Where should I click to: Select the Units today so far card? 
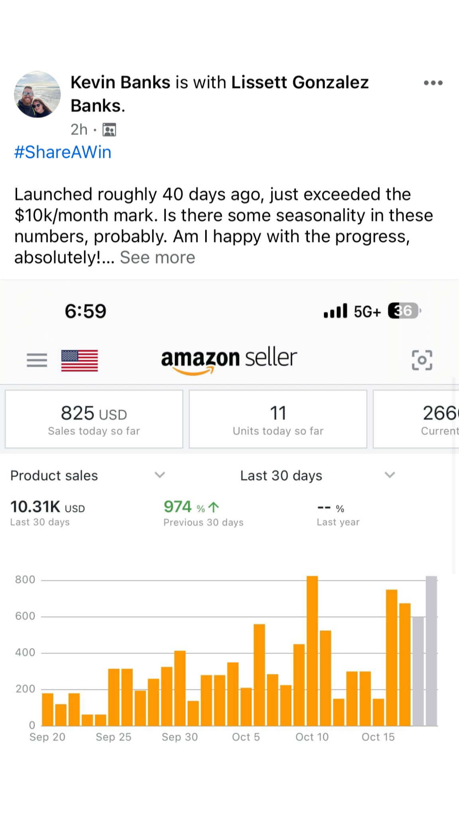(x=278, y=419)
